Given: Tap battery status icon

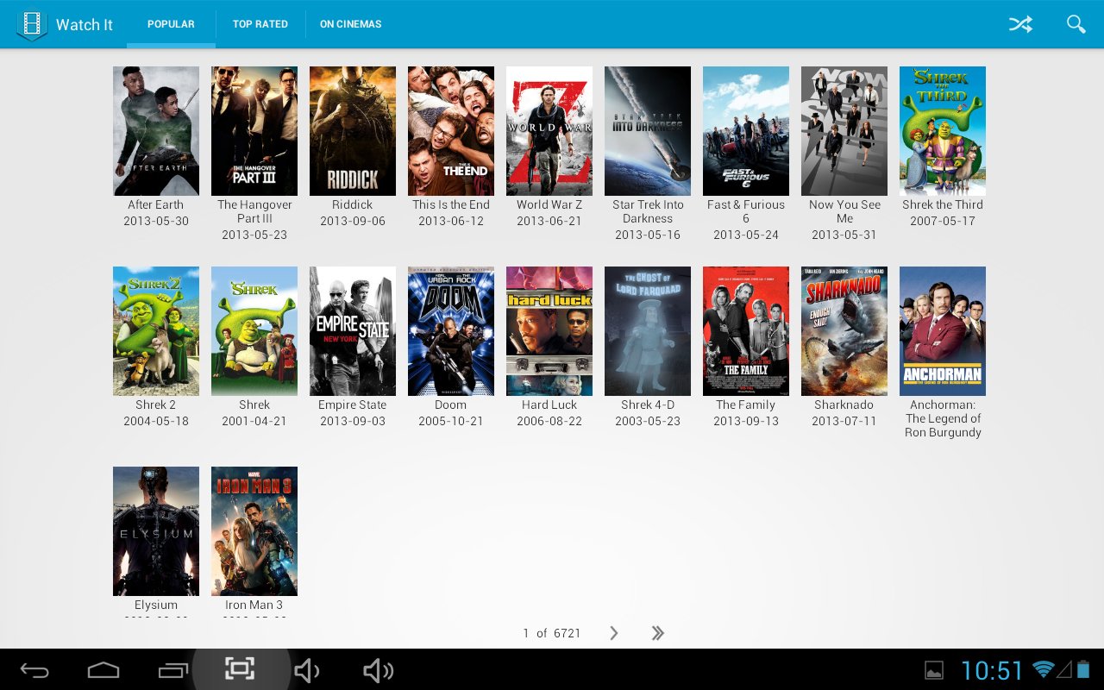Looking at the screenshot, I should point(1083,669).
